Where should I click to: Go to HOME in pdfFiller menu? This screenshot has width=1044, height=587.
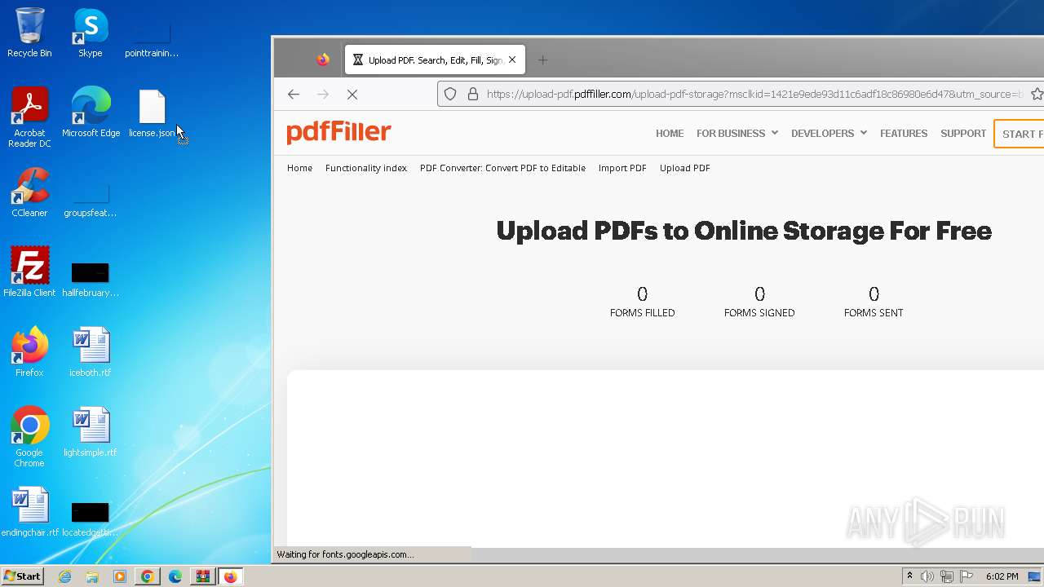tap(670, 134)
